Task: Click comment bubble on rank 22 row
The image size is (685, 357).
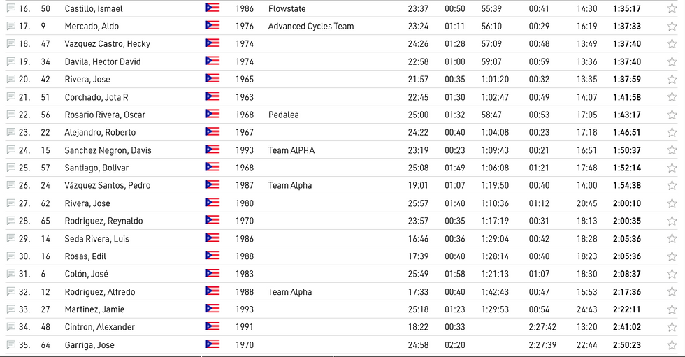Action: (x=10, y=115)
